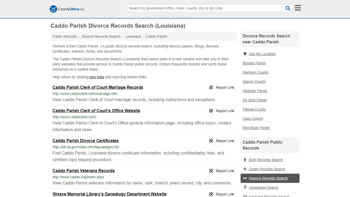Click the Genealogy Search question-mark icon
350x197 pixels.
click(x=245, y=188)
